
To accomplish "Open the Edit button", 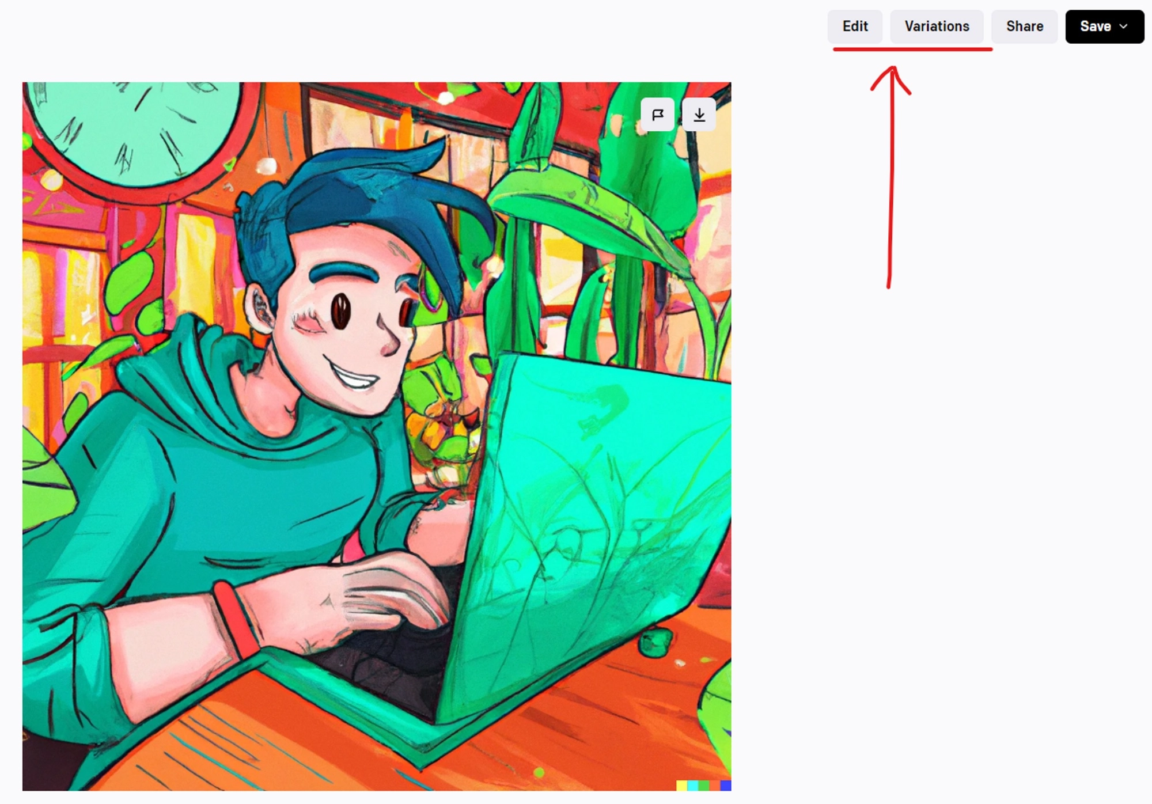I will (x=855, y=26).
